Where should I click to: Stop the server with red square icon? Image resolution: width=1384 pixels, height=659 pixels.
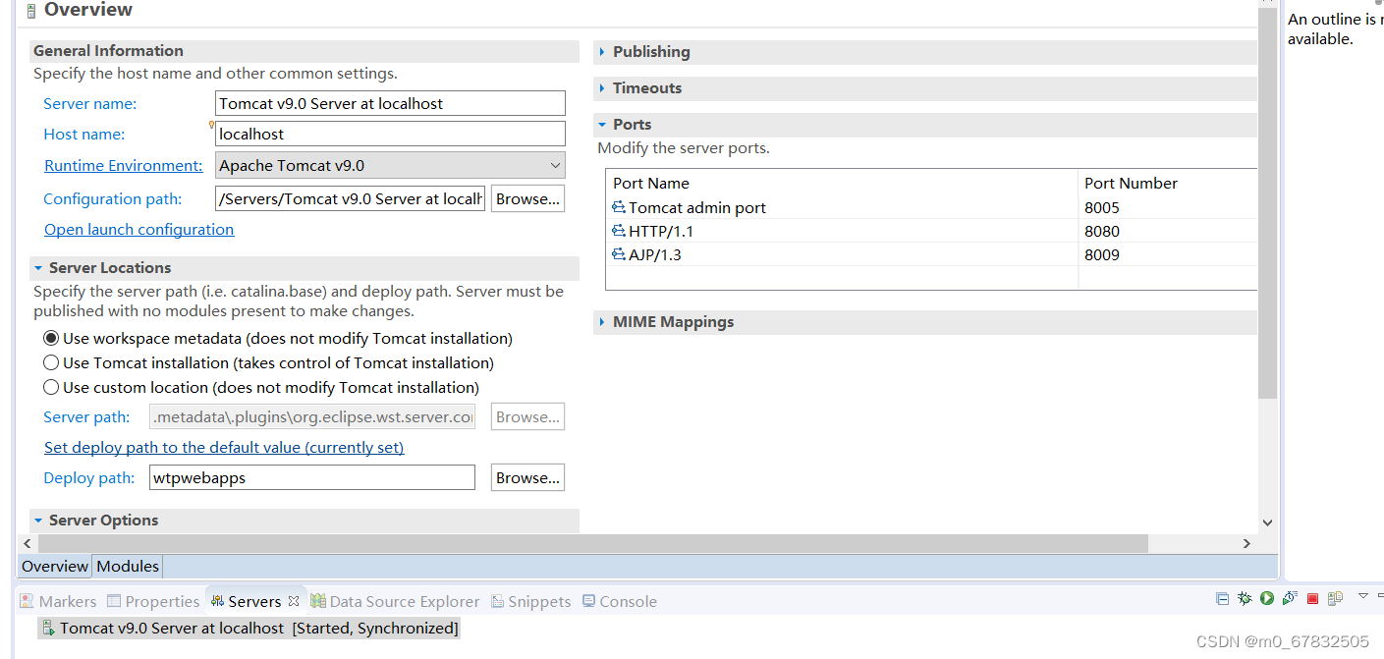1312,598
